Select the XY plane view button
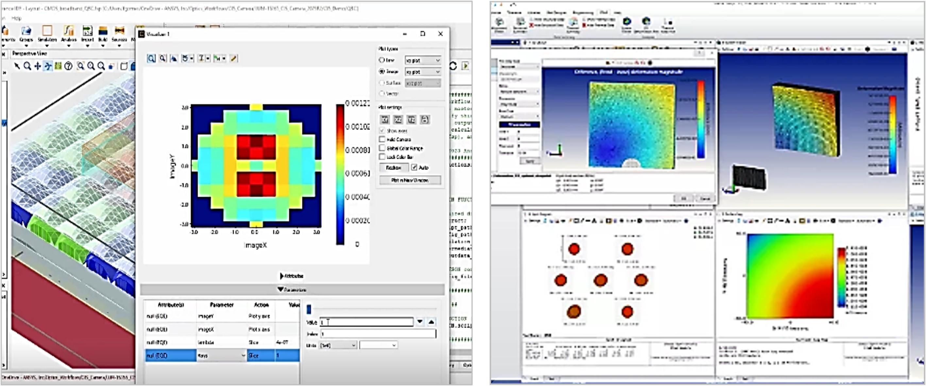 click(385, 120)
